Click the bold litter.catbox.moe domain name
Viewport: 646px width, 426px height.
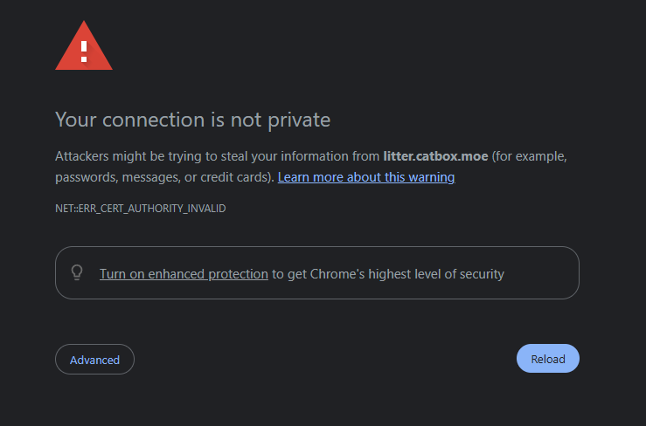click(435, 157)
